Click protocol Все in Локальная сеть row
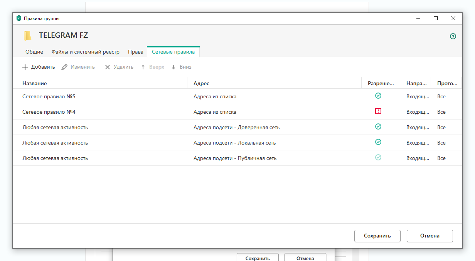 point(441,143)
